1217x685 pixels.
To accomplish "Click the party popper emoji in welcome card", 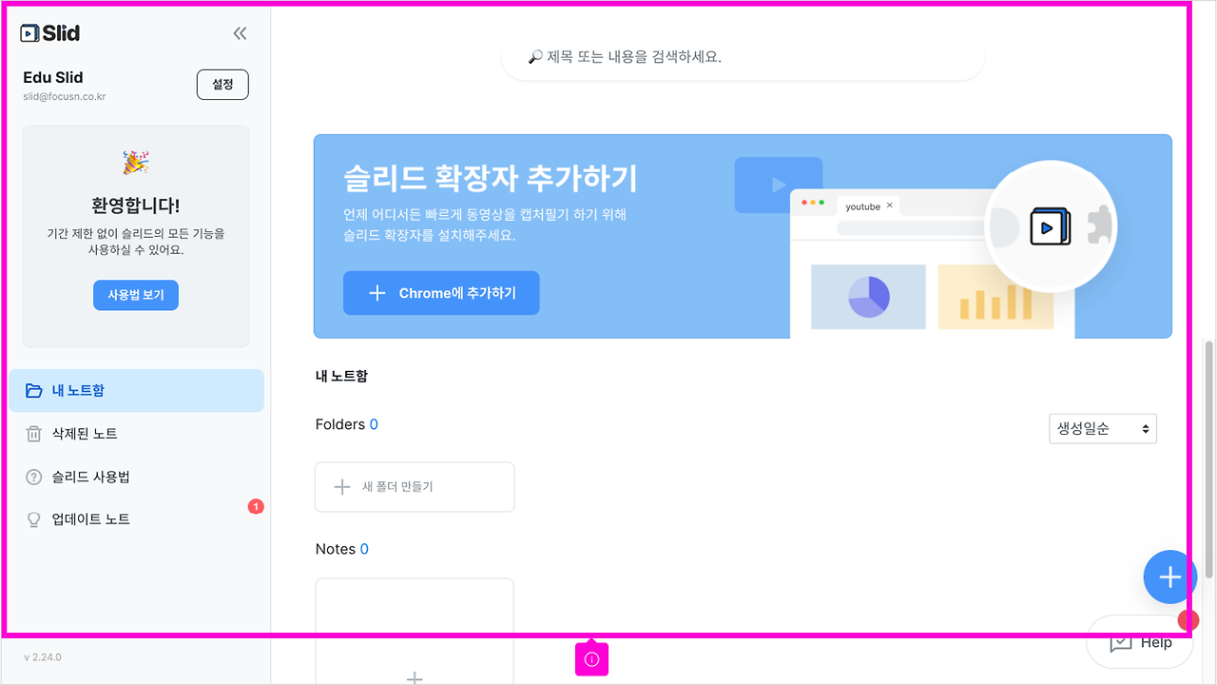I will click(x=135, y=162).
